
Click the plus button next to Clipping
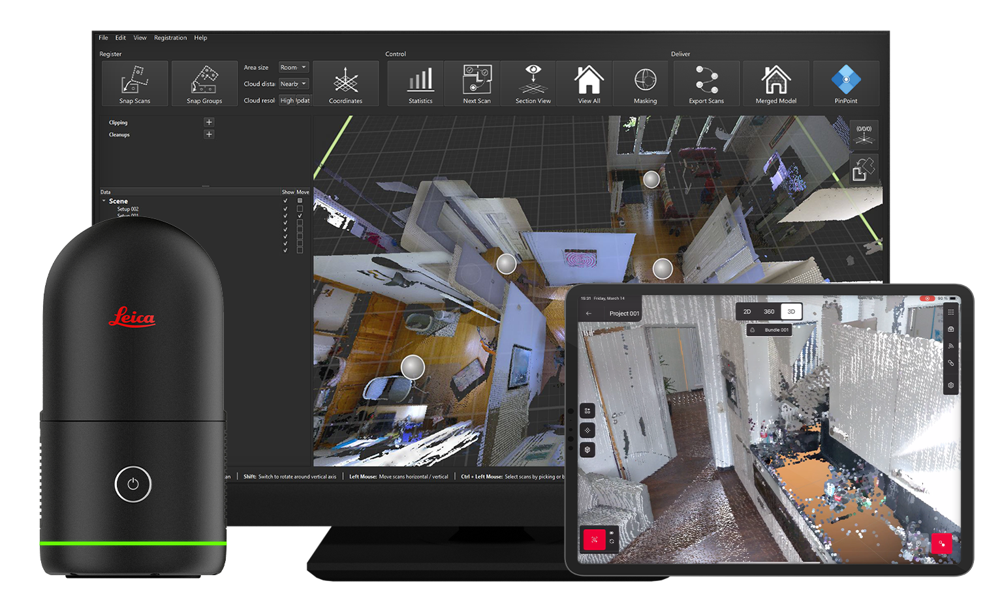pyautogui.click(x=209, y=122)
